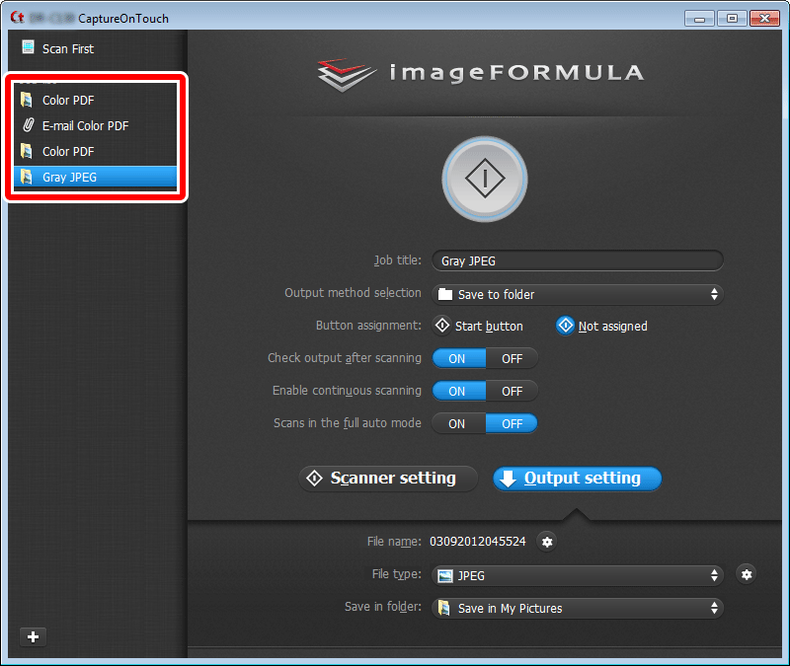790x666 pixels.
Task: Turn OFF Check output after scanning
Action: pyautogui.click(x=512, y=359)
